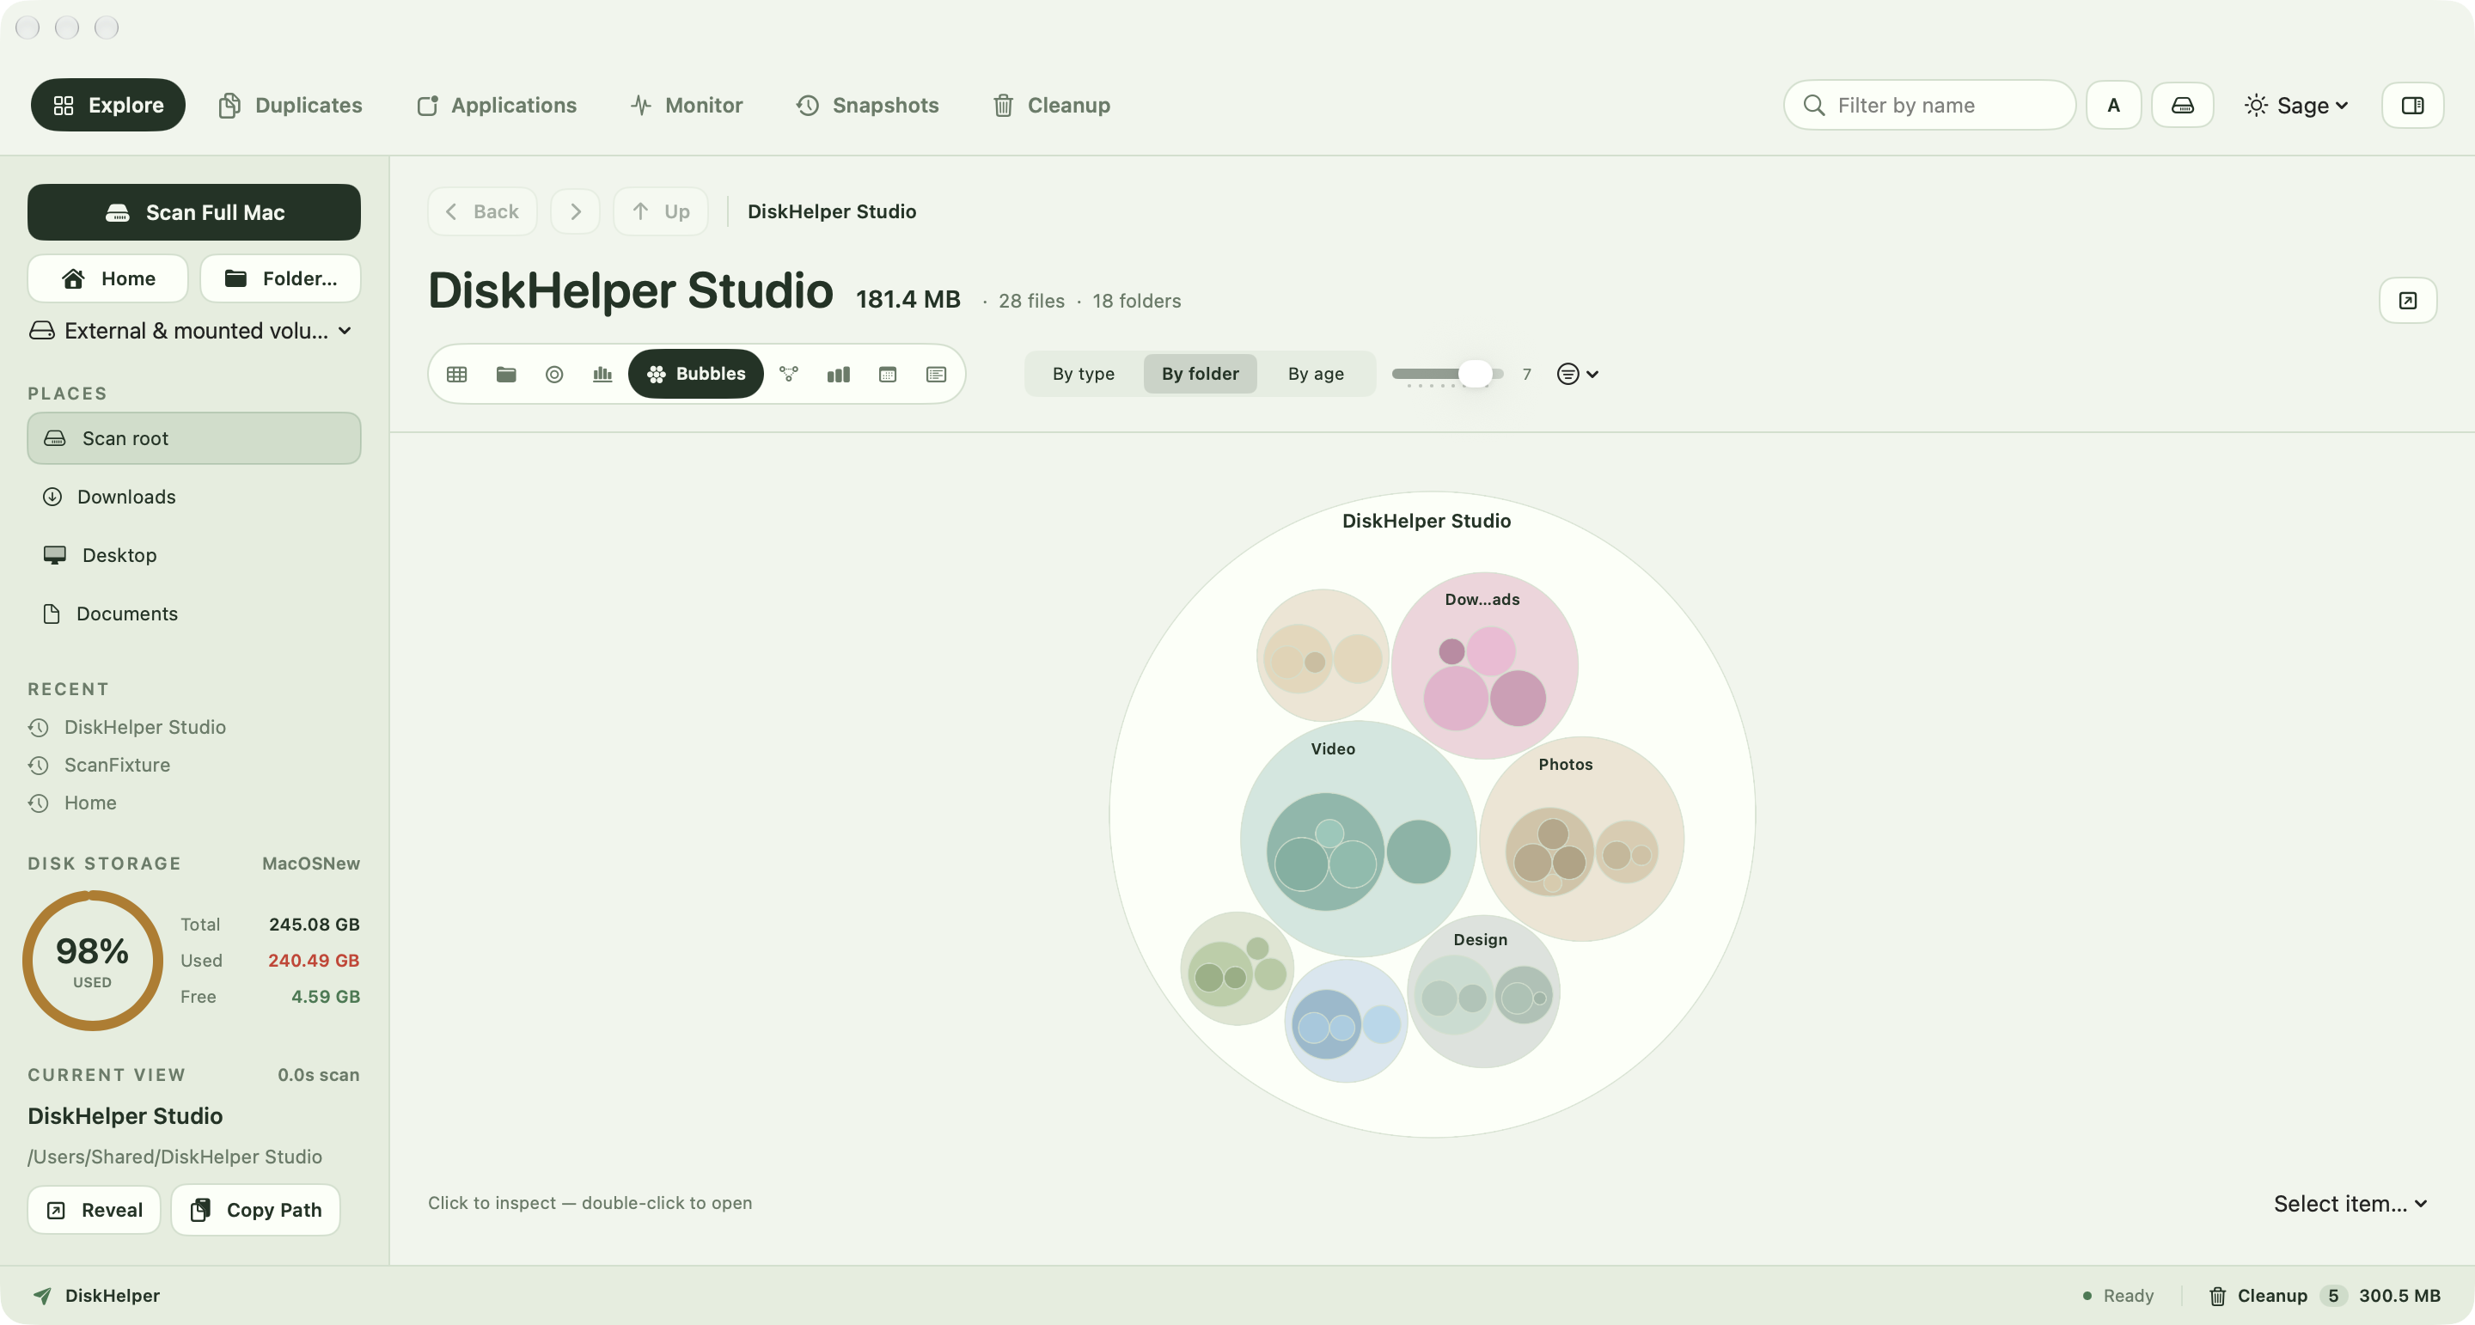Select the concentric rings view icon
Viewport: 2475px width, 1325px height.
click(x=554, y=374)
